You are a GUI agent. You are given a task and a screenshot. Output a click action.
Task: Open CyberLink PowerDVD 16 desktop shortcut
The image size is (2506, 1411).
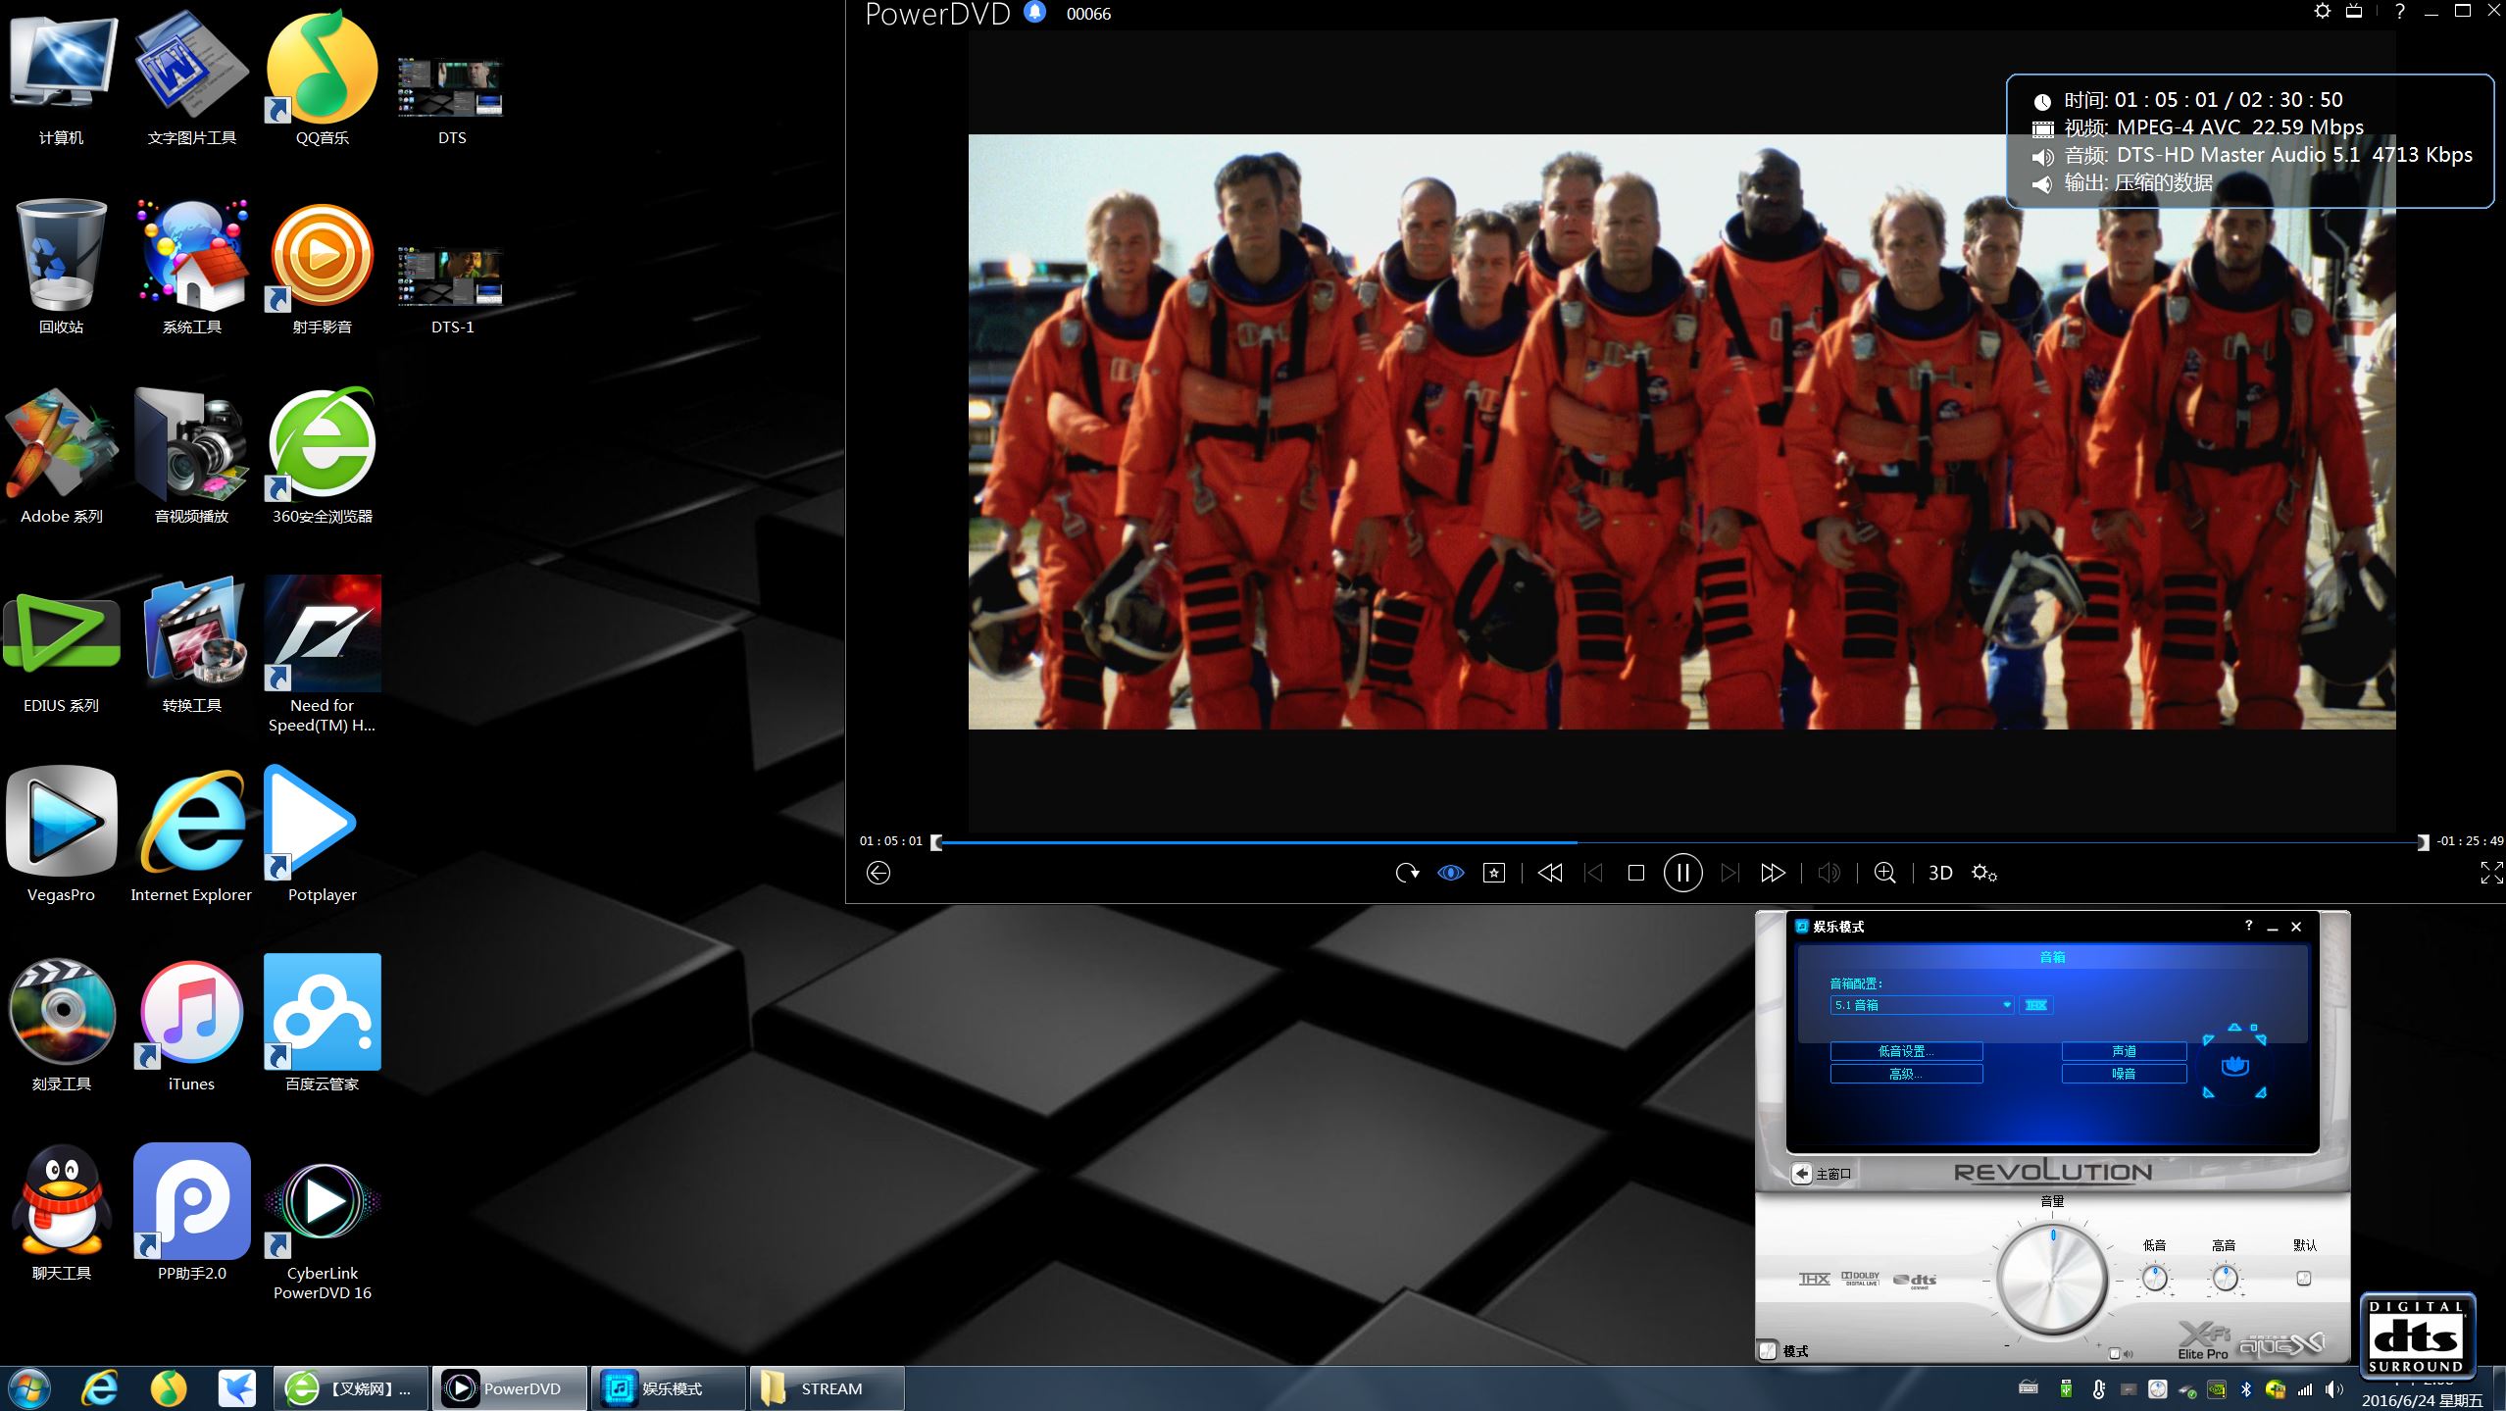coord(322,1231)
